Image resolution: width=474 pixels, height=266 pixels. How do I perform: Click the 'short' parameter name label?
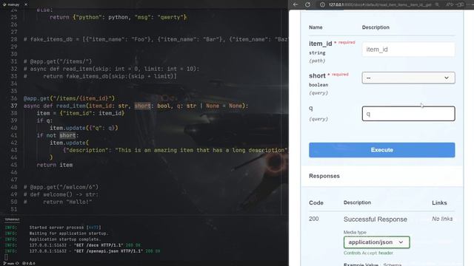(x=317, y=75)
